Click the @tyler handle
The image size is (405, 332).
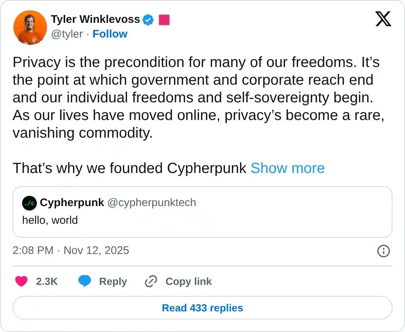click(x=67, y=34)
